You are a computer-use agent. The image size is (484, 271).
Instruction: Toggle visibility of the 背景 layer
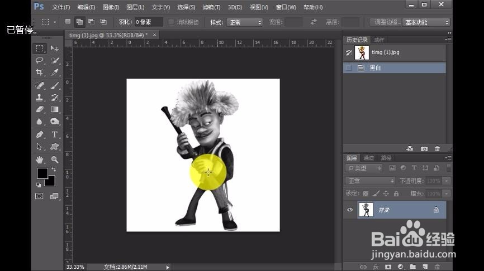tap(350, 210)
